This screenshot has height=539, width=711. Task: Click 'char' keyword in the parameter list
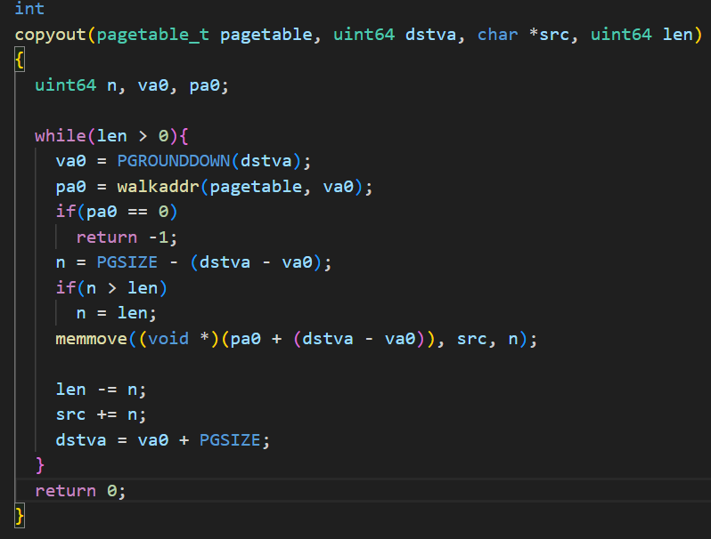497,35
